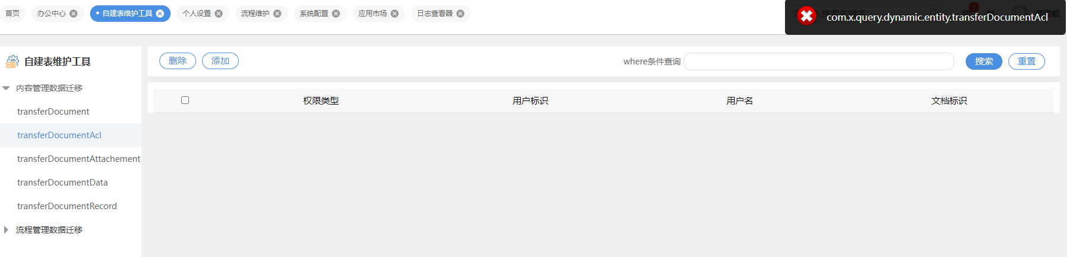The image size is (1067, 257).
Task: Switch to the 首页 tab
Action: click(12, 14)
